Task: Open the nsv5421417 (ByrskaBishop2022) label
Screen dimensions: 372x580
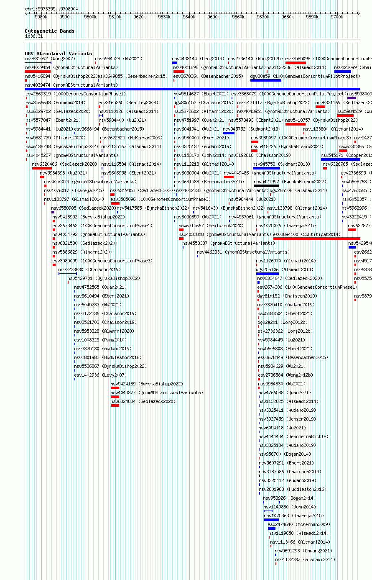Action: (273, 103)
